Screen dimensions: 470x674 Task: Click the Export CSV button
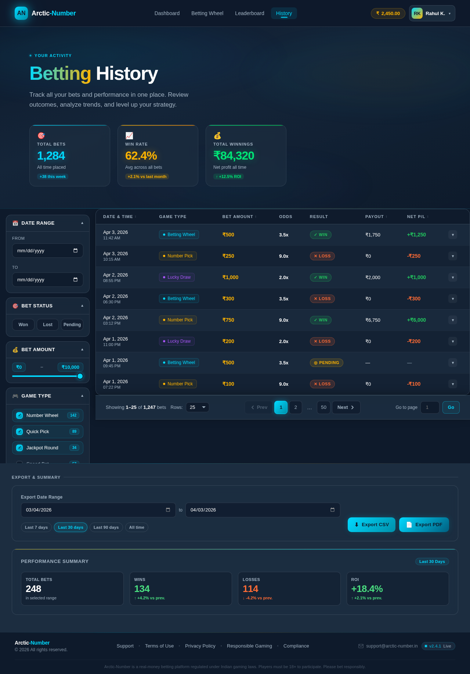pyautogui.click(x=371, y=525)
